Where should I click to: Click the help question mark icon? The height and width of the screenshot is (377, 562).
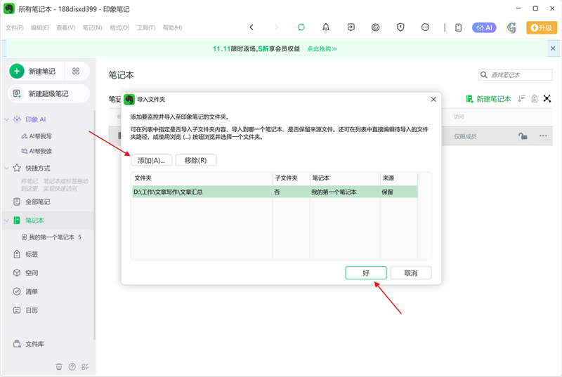pos(72,366)
